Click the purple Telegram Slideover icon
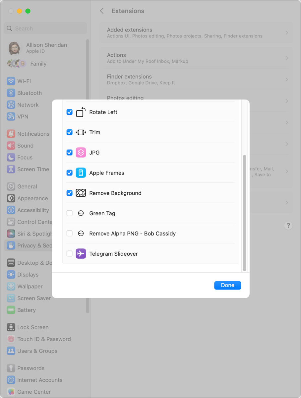 point(81,254)
